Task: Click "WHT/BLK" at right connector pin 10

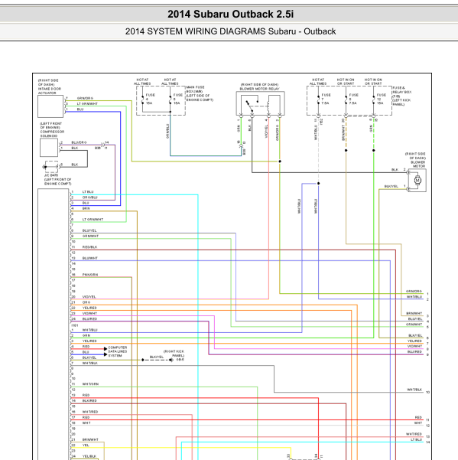Action: click(414, 390)
